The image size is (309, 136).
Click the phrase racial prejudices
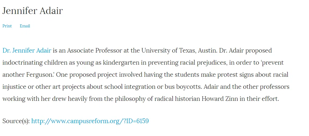click(203, 63)
